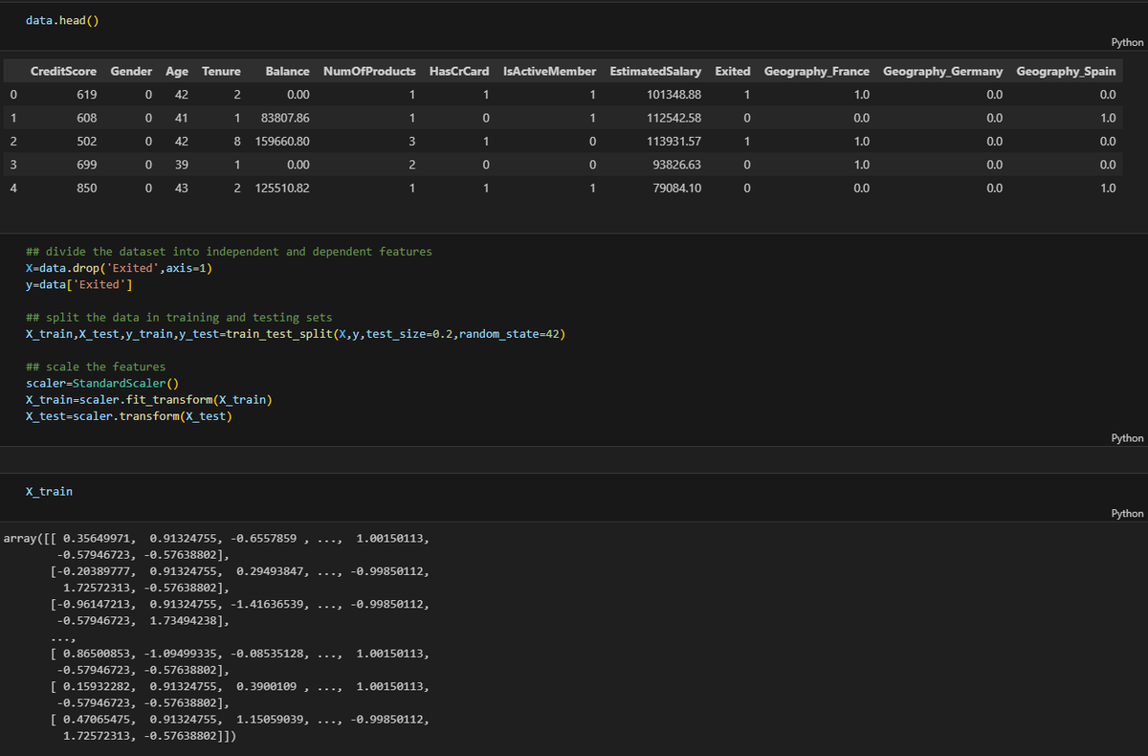The height and width of the screenshot is (756, 1148).
Task: Click the array output value 0.35649971
Action: (99, 539)
